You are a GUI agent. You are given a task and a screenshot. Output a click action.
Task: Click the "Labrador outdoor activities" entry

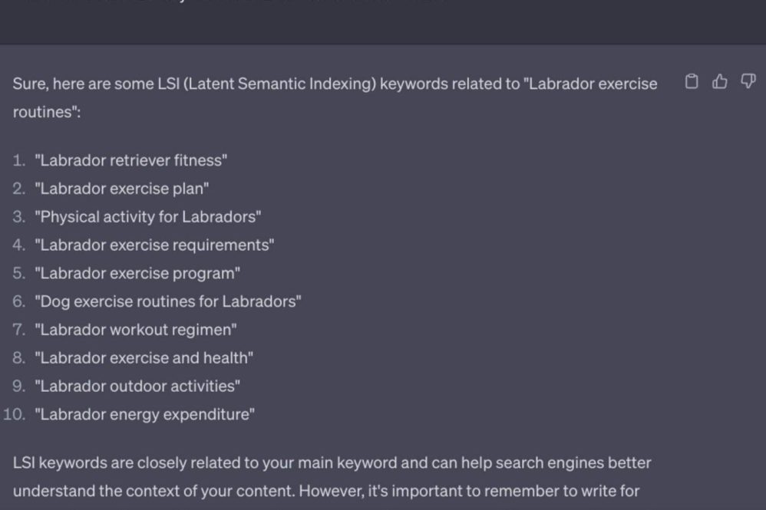click(x=137, y=386)
